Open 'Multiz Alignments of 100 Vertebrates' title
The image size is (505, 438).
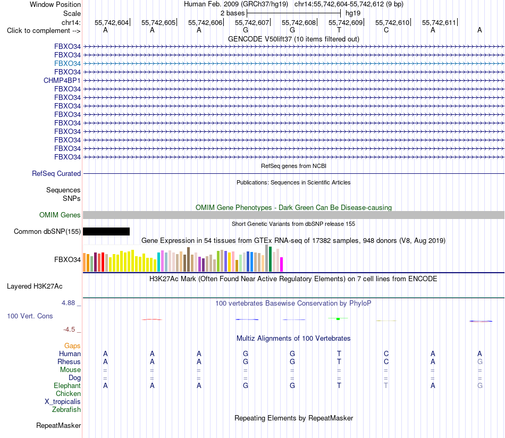point(293,339)
